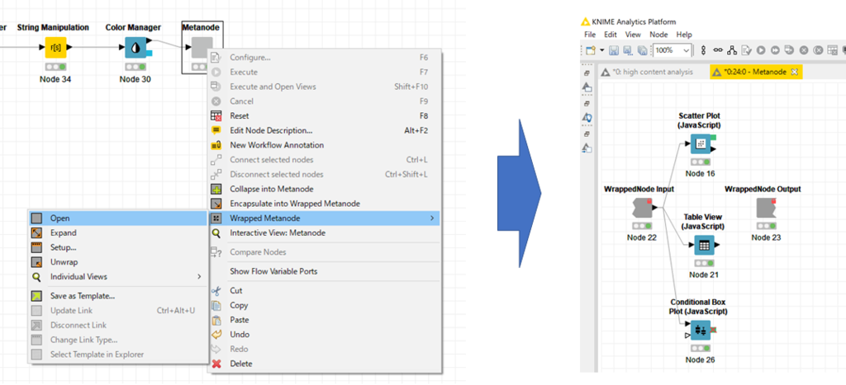
Task: Choose Save as Template... in the submenu
Action: [117, 296]
